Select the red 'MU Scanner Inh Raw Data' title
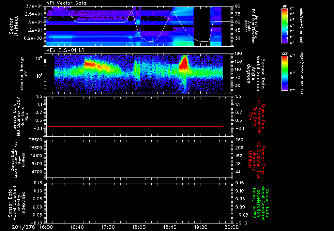Viewport: 334px width, 231px height. [x=257, y=116]
